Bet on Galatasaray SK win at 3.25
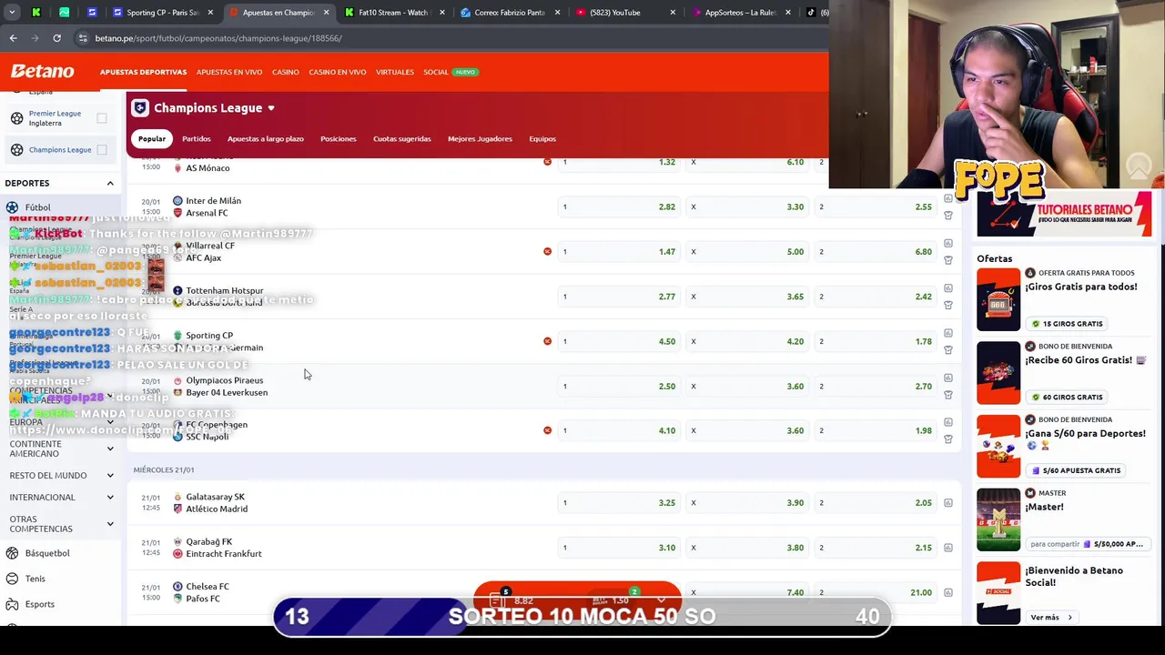The width and height of the screenshot is (1165, 655). [x=619, y=502]
